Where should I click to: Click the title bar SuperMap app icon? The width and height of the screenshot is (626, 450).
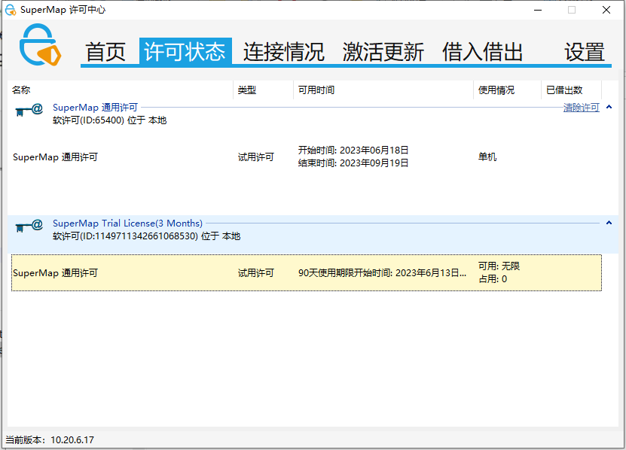point(11,10)
